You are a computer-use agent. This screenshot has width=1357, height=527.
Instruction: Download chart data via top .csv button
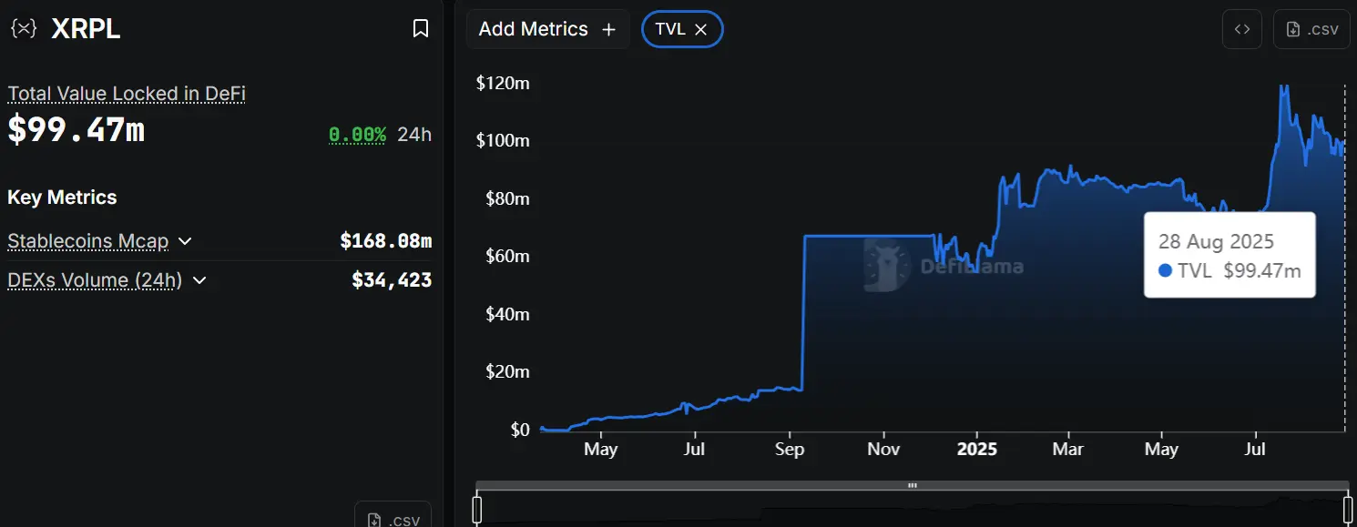pos(1311,29)
